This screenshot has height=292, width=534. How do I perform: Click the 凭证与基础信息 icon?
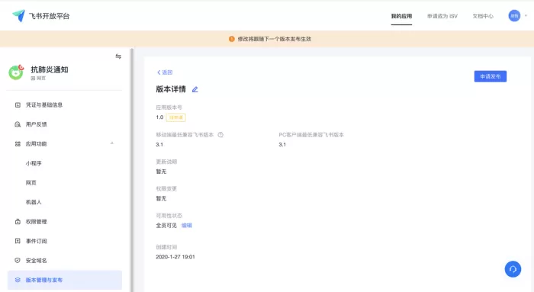18,104
